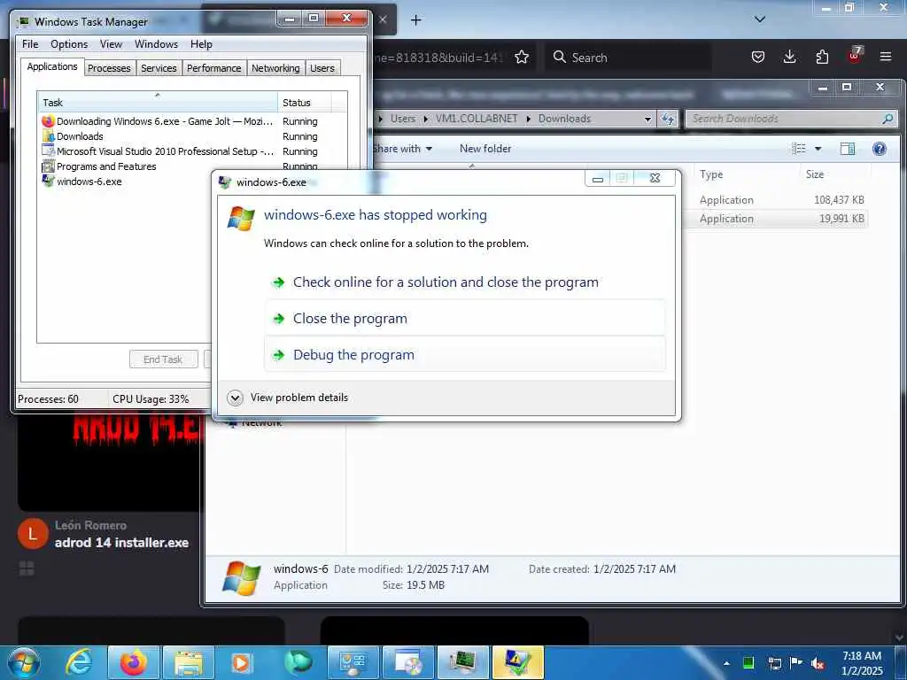Select the file row sized 108,437 KB
This screenshot has width=907, height=680.
[x=775, y=200]
